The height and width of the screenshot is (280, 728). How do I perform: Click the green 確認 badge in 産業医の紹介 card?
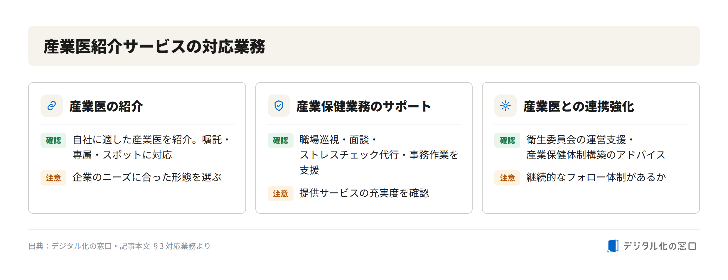pos(53,140)
